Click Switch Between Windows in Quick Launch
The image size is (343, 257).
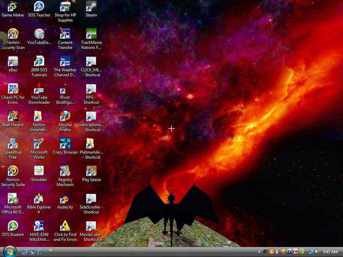click(32, 252)
